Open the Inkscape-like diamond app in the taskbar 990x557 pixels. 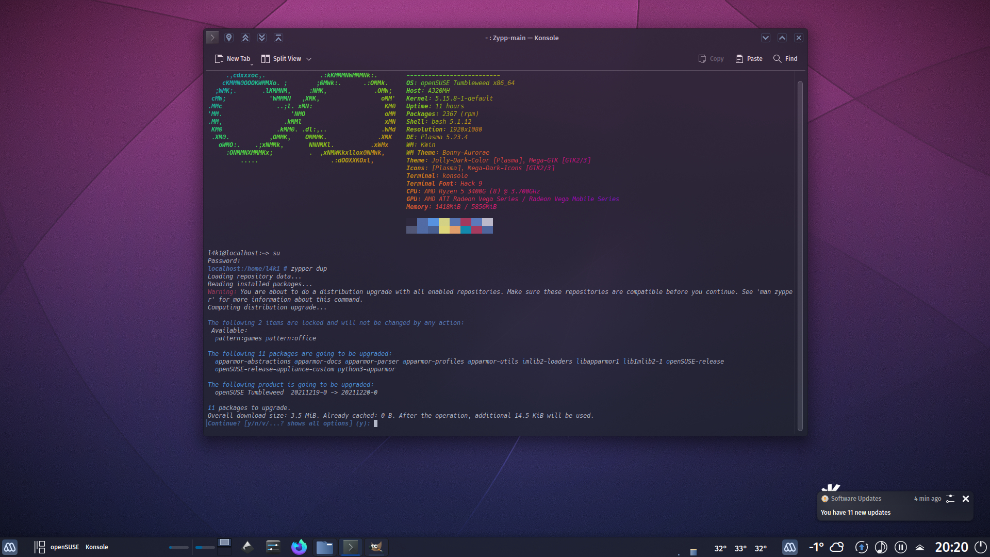[247, 547]
